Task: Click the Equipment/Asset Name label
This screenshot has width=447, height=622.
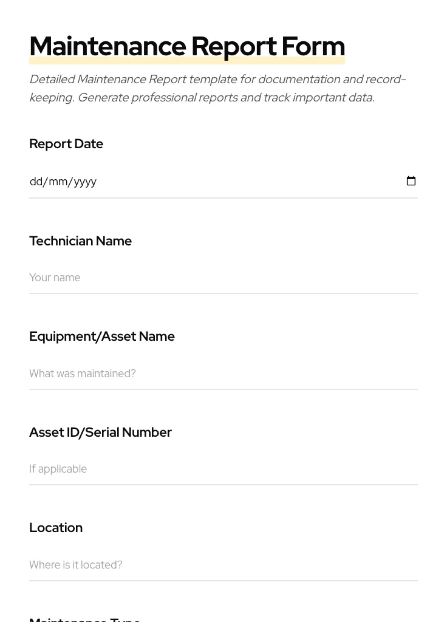Action: (x=102, y=337)
